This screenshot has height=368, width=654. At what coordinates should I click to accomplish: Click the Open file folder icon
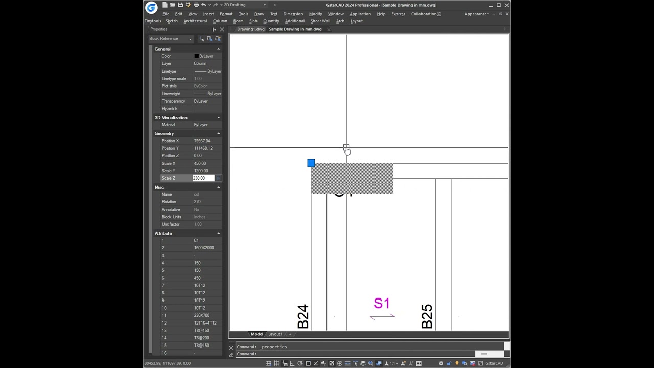click(x=173, y=5)
